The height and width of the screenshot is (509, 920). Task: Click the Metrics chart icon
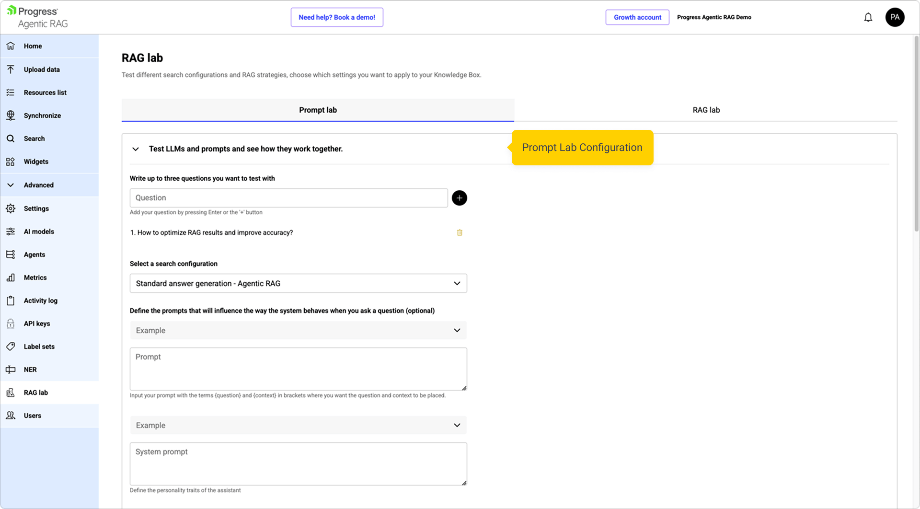11,278
